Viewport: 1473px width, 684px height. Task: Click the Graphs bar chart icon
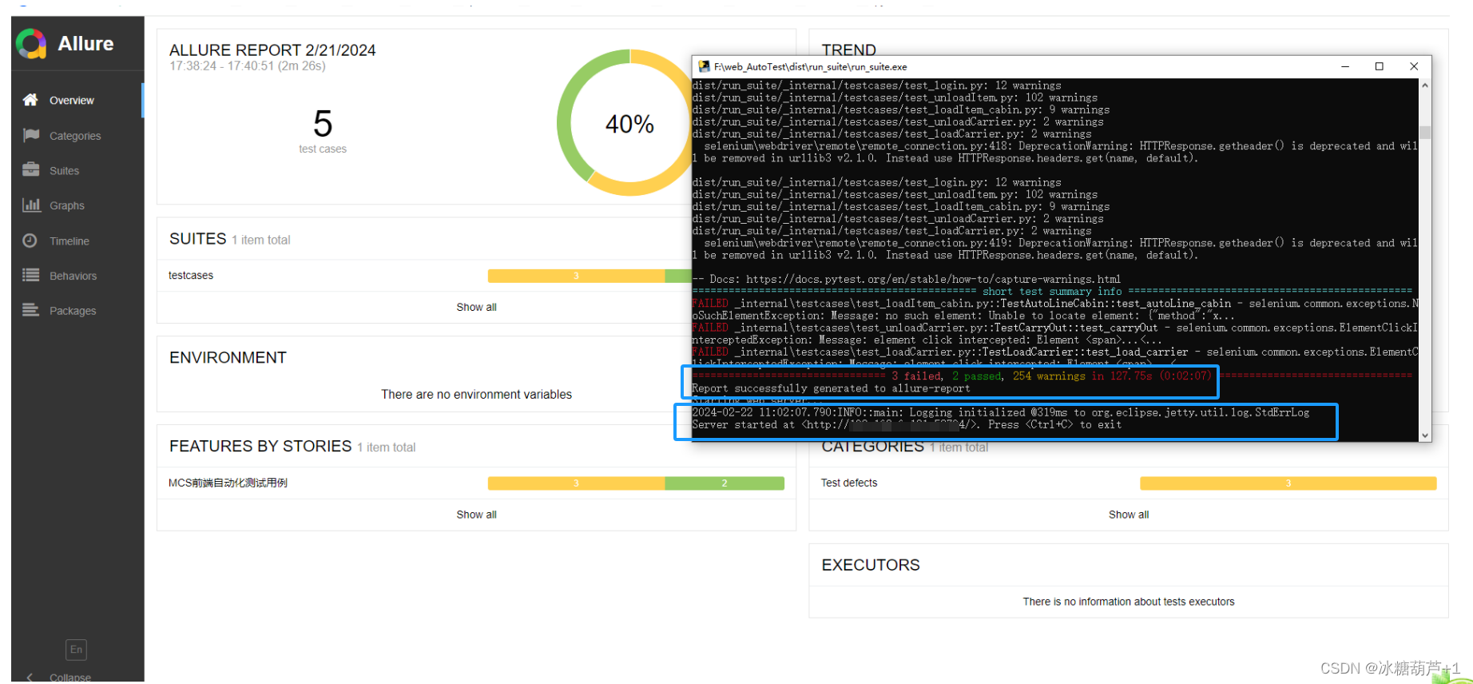30,205
